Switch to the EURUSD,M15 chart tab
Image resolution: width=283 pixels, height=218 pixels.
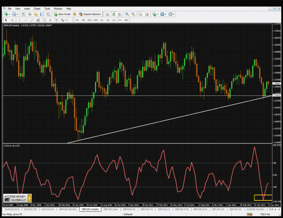[12, 209]
